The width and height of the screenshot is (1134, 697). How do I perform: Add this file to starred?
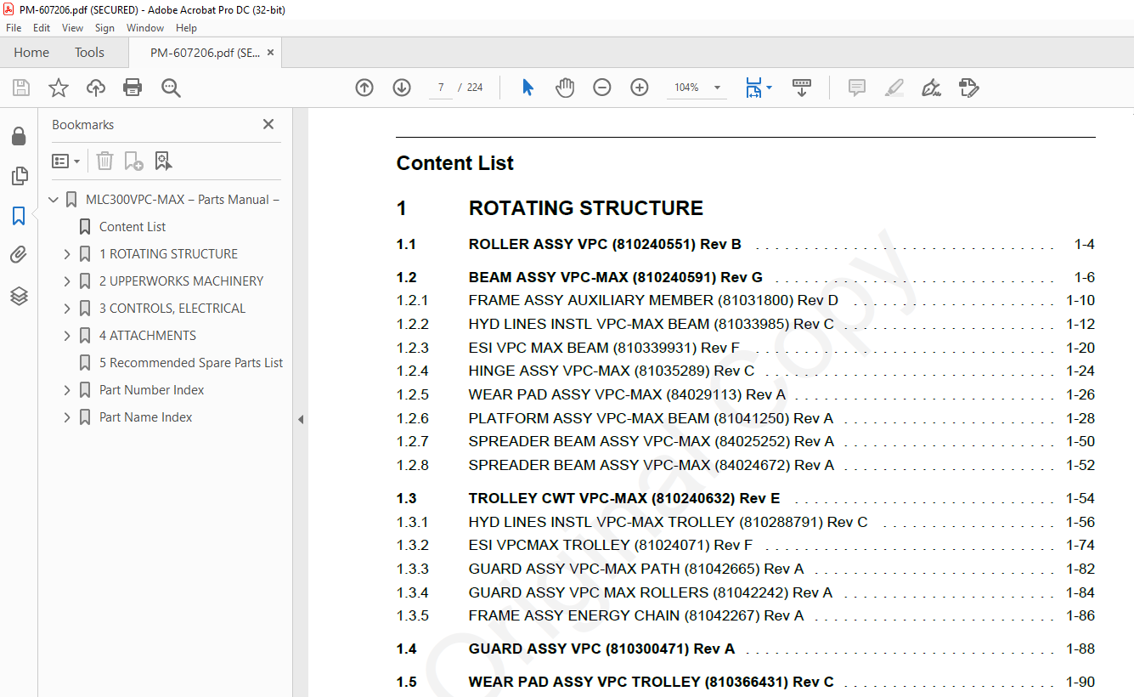pyautogui.click(x=59, y=88)
